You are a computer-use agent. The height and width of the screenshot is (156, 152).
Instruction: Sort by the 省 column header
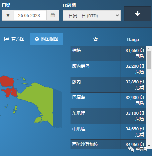coord(95,39)
